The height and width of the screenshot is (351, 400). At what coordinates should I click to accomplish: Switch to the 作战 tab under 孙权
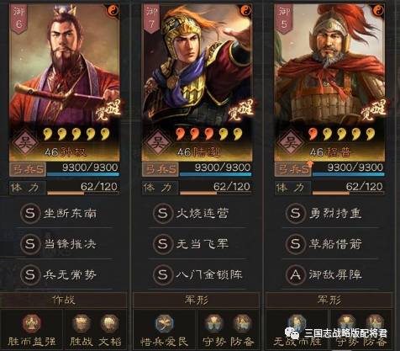[x=64, y=300]
